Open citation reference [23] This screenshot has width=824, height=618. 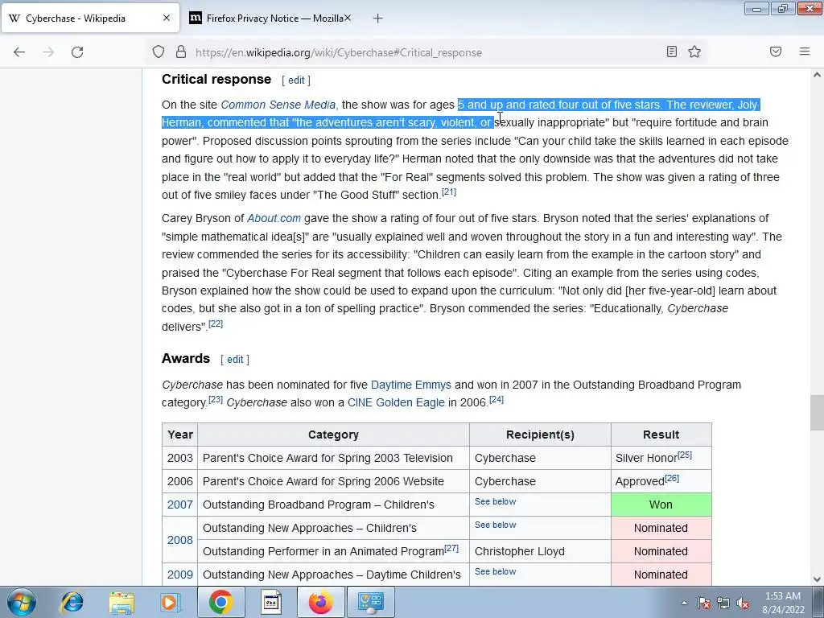click(x=216, y=399)
